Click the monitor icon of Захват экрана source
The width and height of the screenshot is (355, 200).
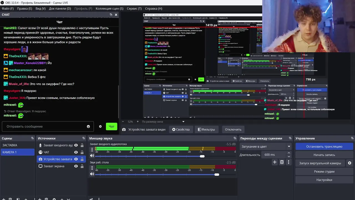click(x=40, y=166)
